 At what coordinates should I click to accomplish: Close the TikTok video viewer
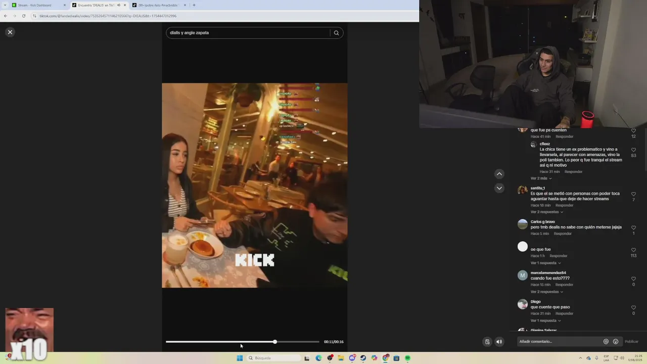[x=10, y=32]
